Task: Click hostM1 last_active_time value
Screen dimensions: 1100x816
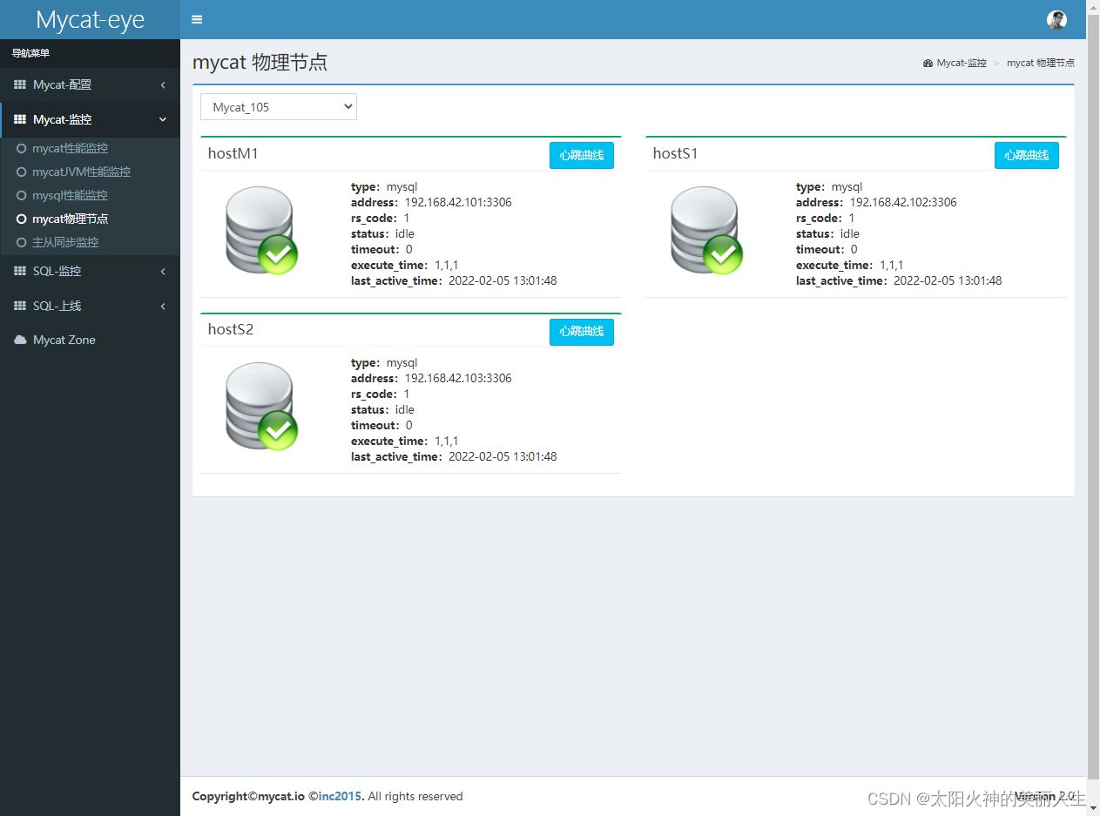Action: 503,281
